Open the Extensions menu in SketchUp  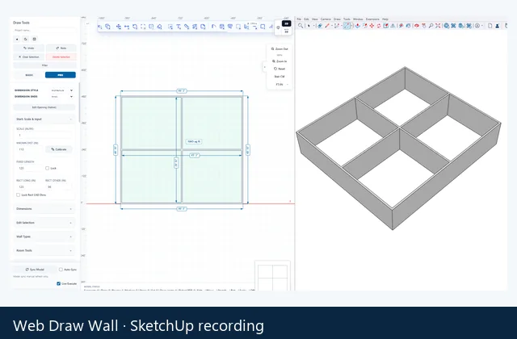[372, 19]
